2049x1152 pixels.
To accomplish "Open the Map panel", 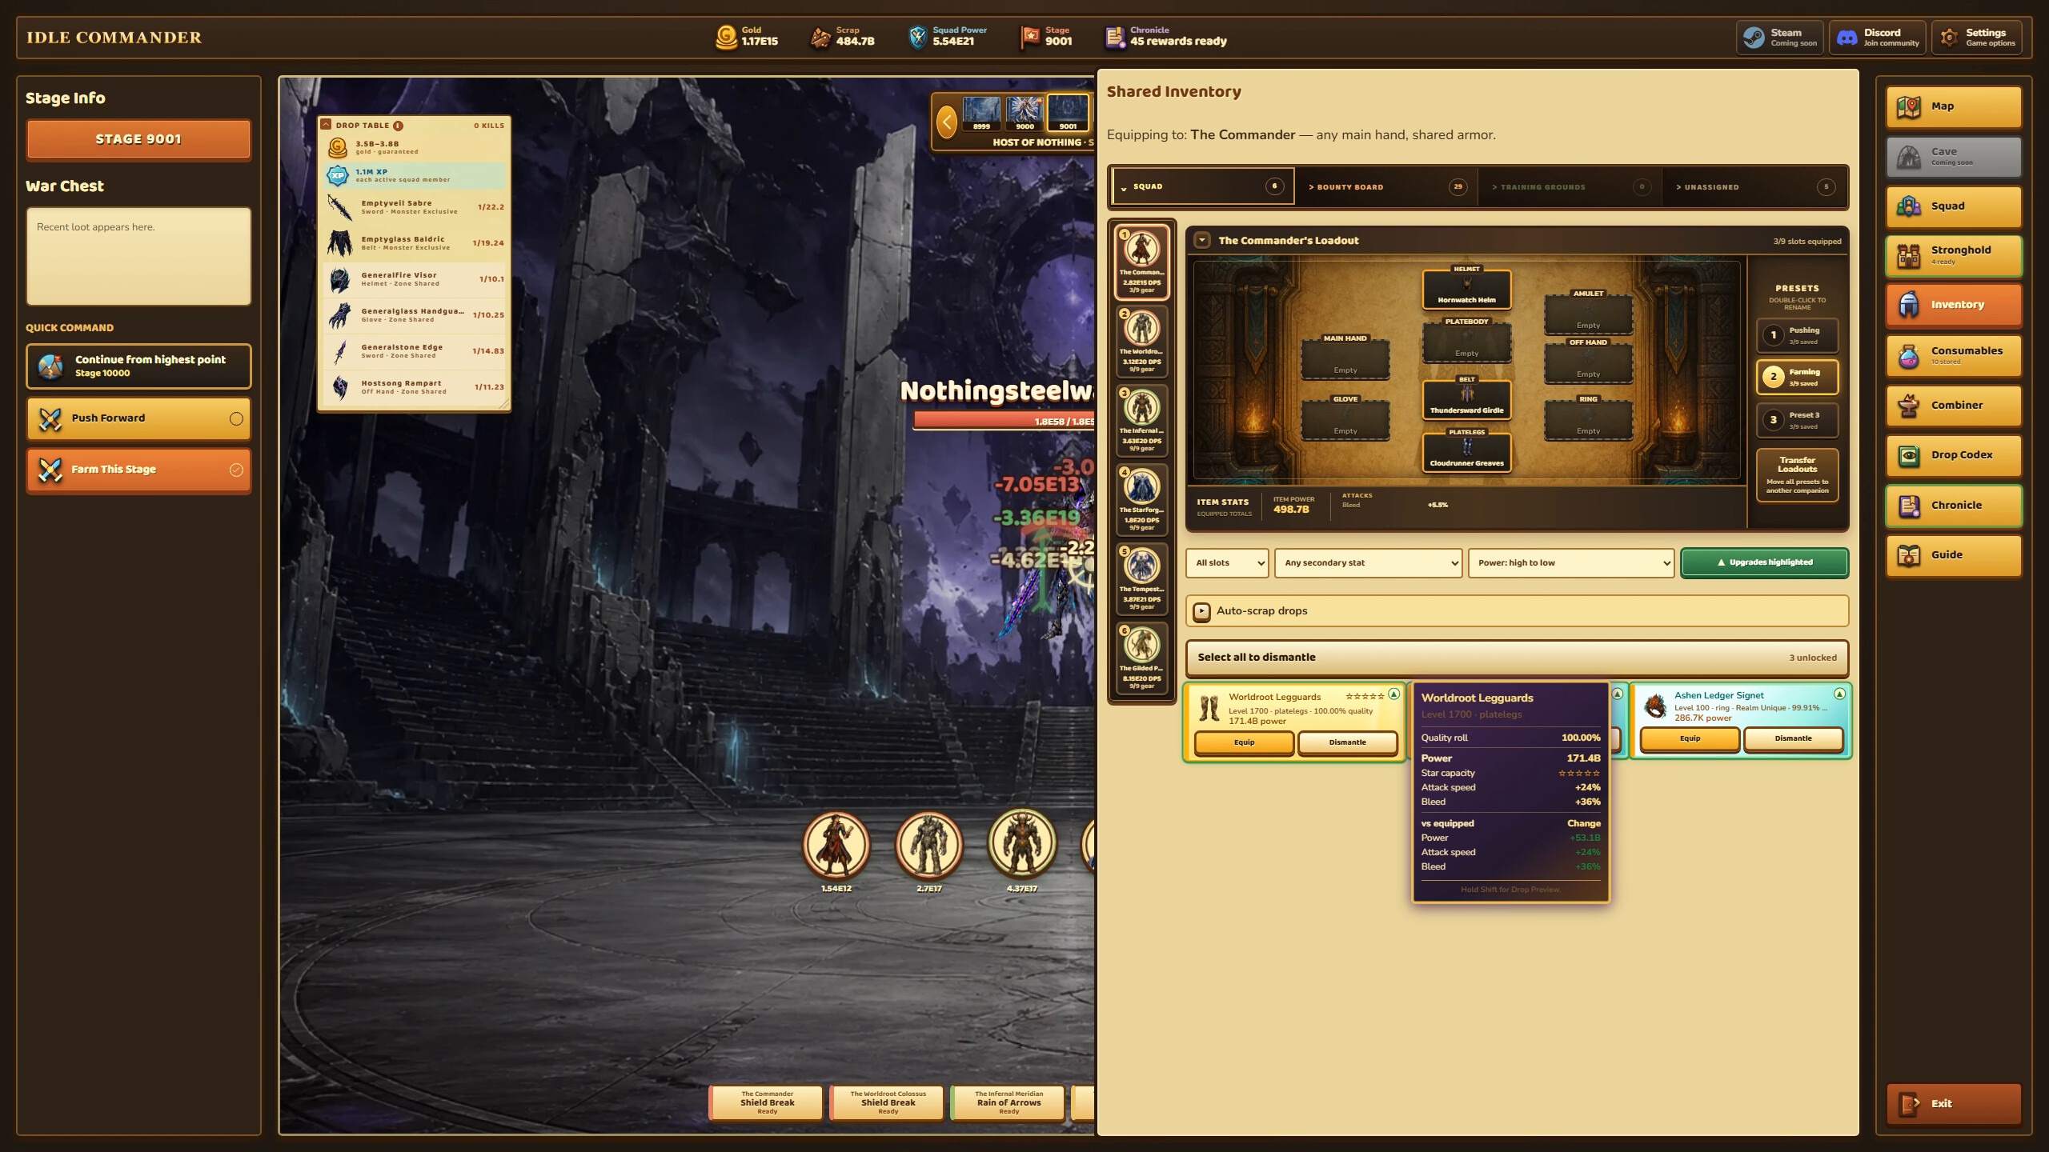I will click(1953, 106).
